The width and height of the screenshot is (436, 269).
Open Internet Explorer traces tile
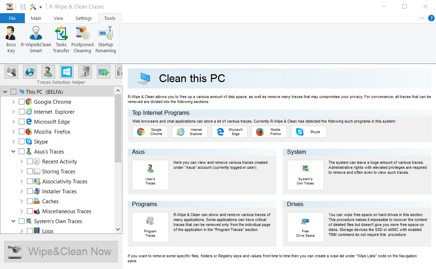190,132
